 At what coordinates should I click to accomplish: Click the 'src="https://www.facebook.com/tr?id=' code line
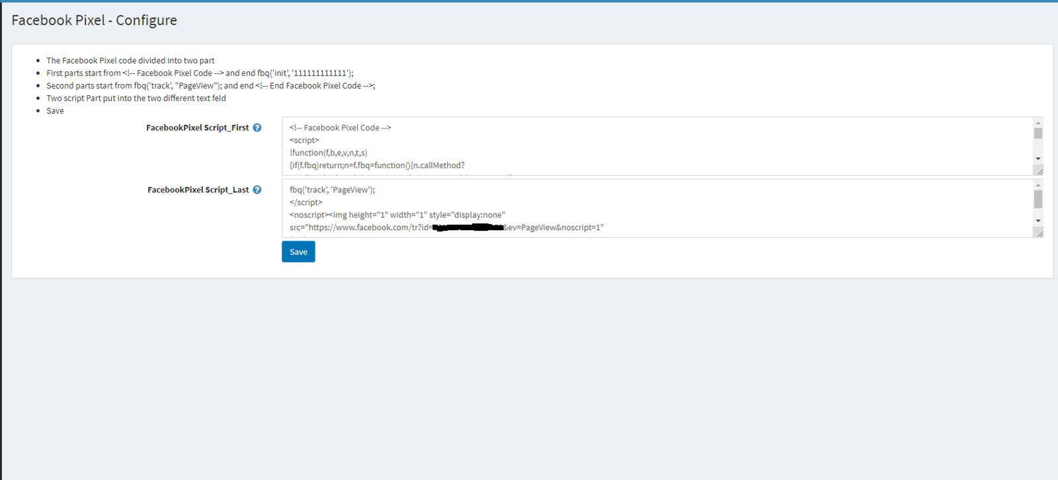tap(446, 227)
